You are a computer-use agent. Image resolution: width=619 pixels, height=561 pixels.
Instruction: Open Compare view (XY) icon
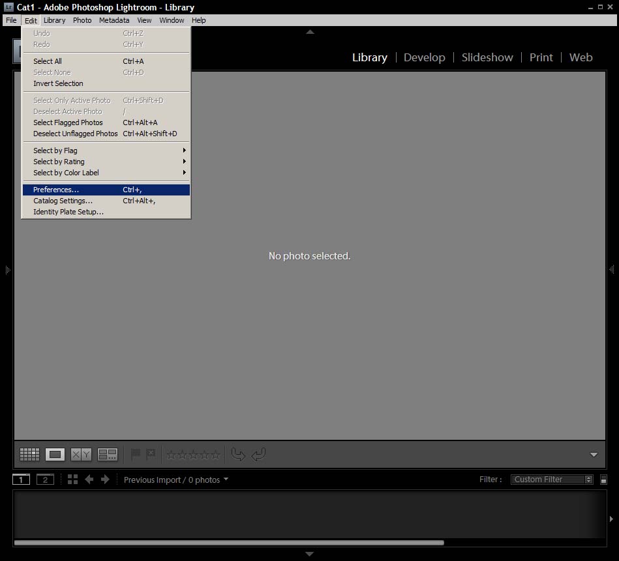tap(81, 454)
